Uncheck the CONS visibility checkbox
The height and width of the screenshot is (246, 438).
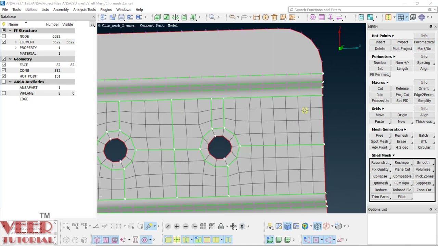coord(4,70)
